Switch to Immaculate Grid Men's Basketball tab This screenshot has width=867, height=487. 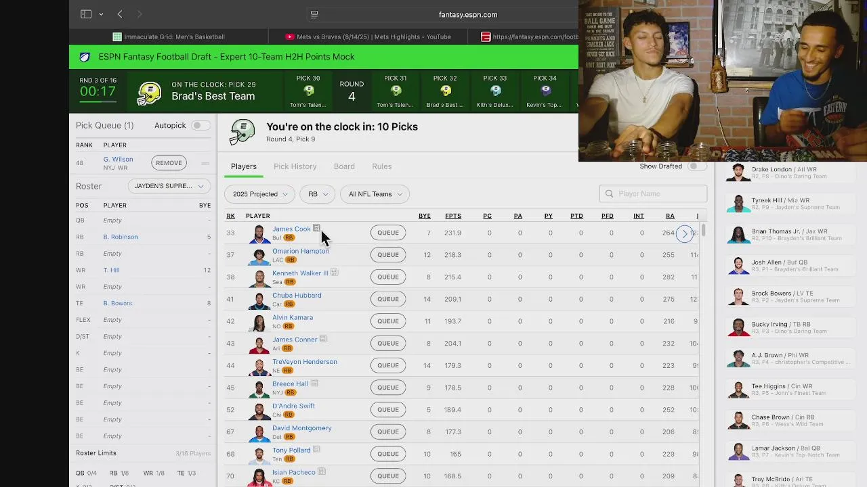tap(169, 37)
